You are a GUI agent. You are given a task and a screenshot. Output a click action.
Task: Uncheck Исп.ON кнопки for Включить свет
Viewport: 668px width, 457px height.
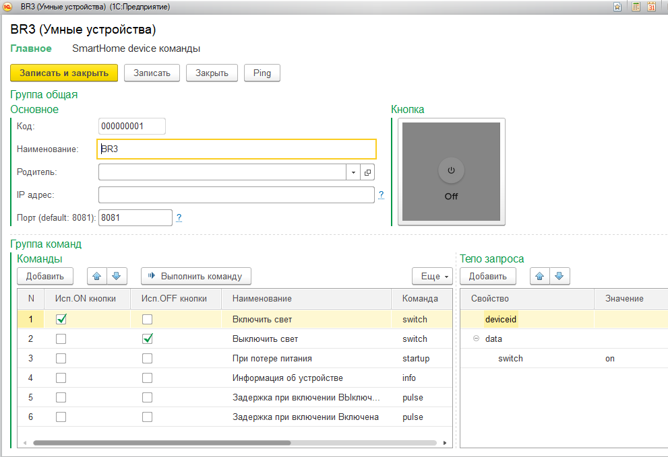point(61,320)
